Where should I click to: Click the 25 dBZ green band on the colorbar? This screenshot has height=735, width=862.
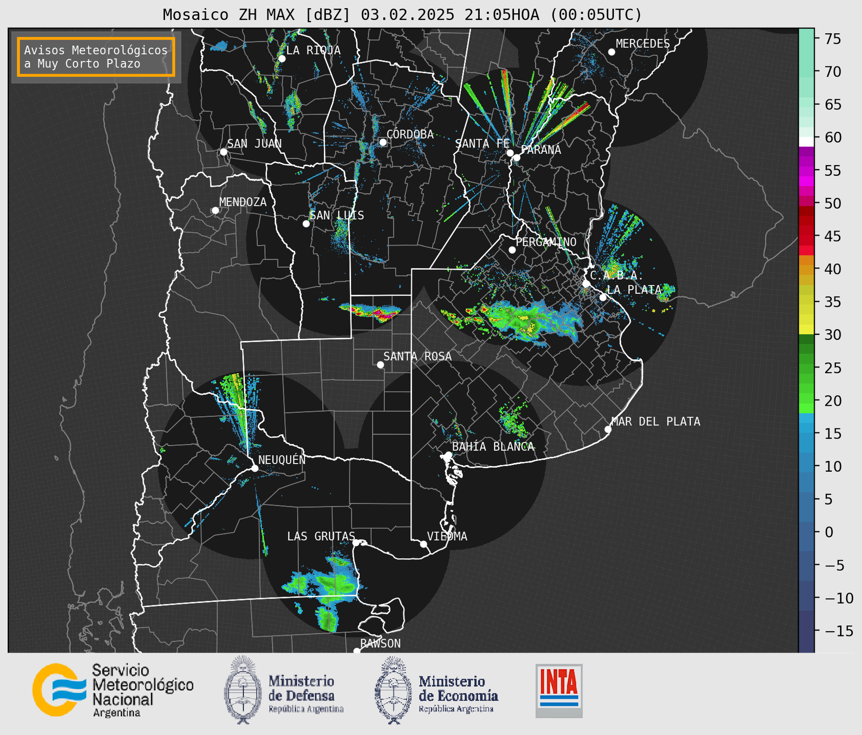click(806, 368)
